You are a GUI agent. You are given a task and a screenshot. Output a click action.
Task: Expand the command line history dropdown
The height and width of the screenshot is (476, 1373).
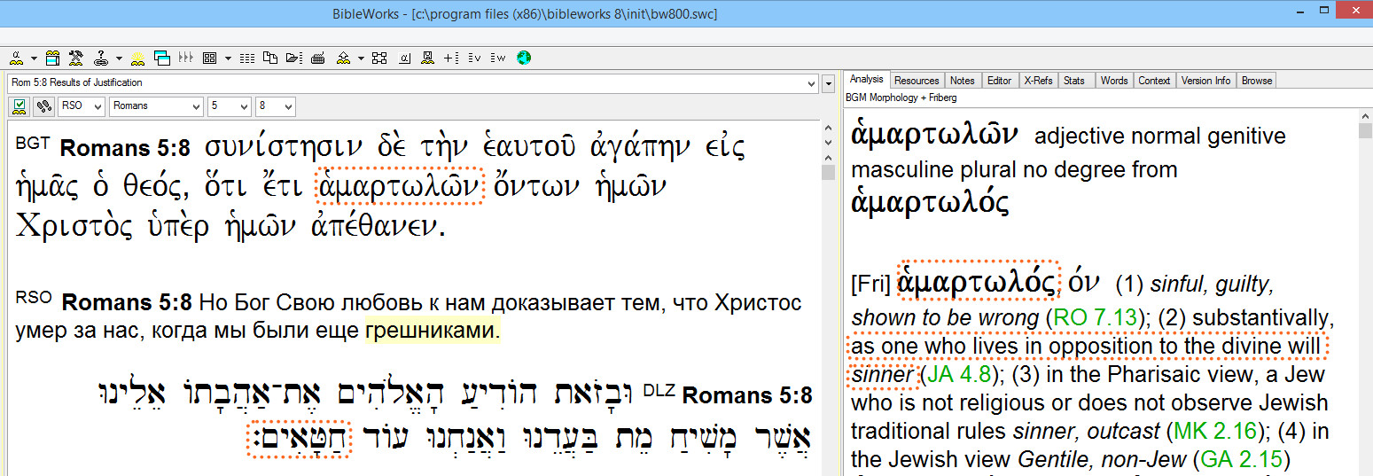(x=812, y=83)
